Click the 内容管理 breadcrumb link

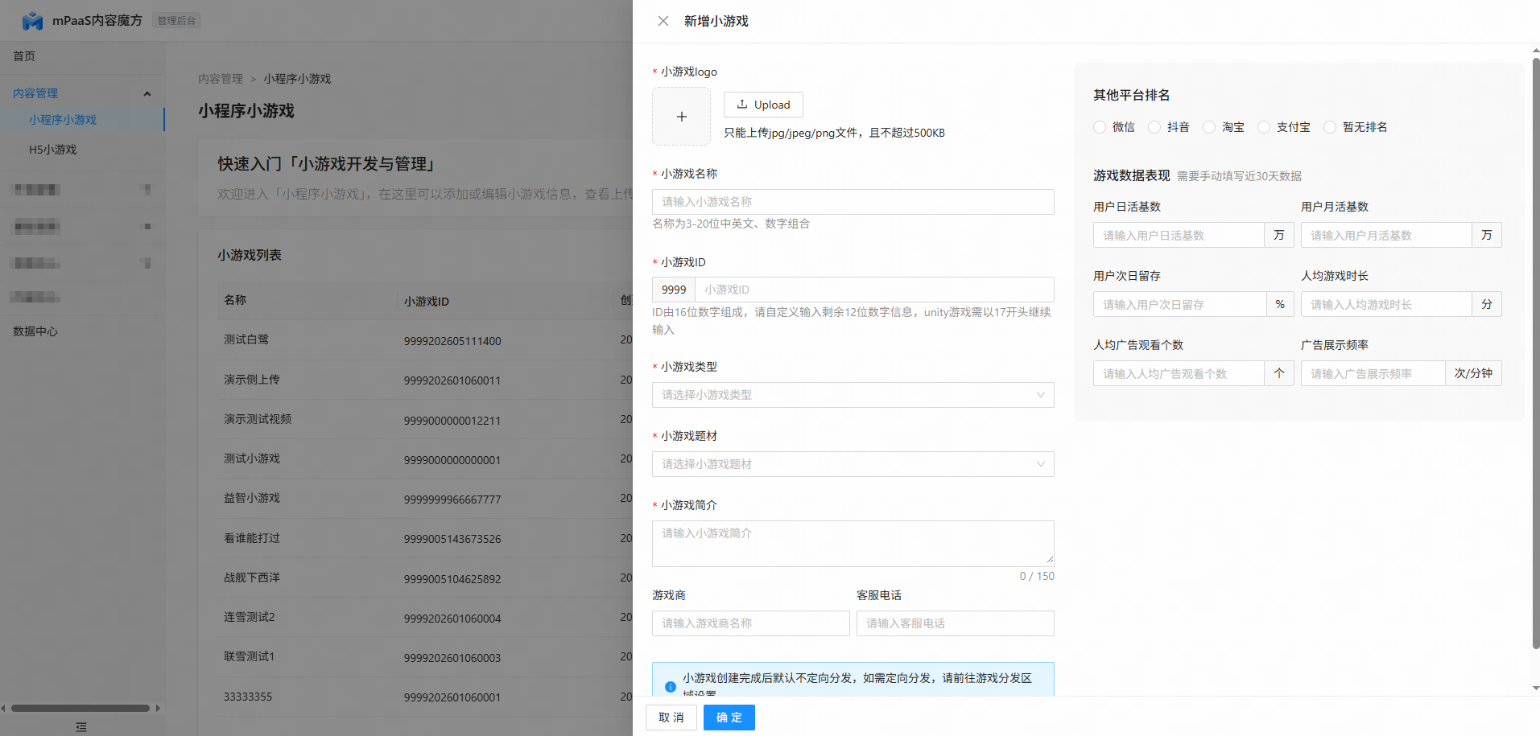click(x=221, y=79)
